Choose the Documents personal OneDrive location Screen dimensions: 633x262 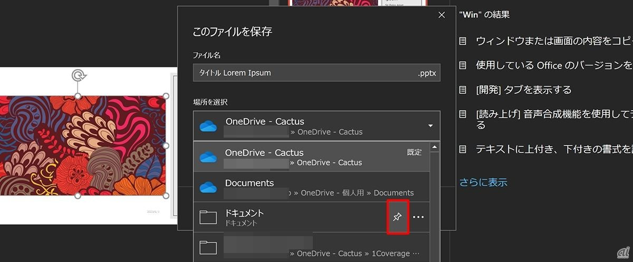[x=312, y=187]
